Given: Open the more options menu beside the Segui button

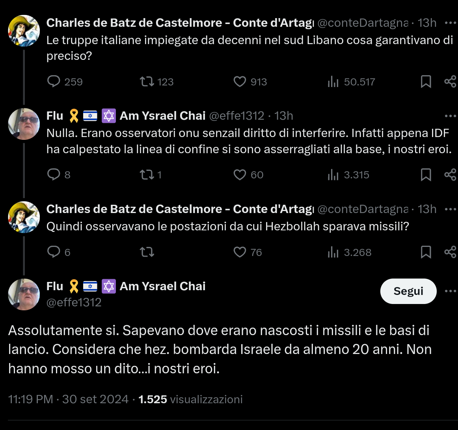Looking at the screenshot, I should pos(450,290).
